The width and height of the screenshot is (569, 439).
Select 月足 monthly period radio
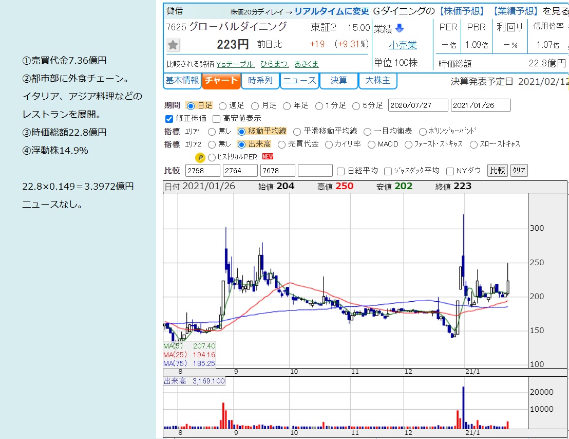coord(255,106)
